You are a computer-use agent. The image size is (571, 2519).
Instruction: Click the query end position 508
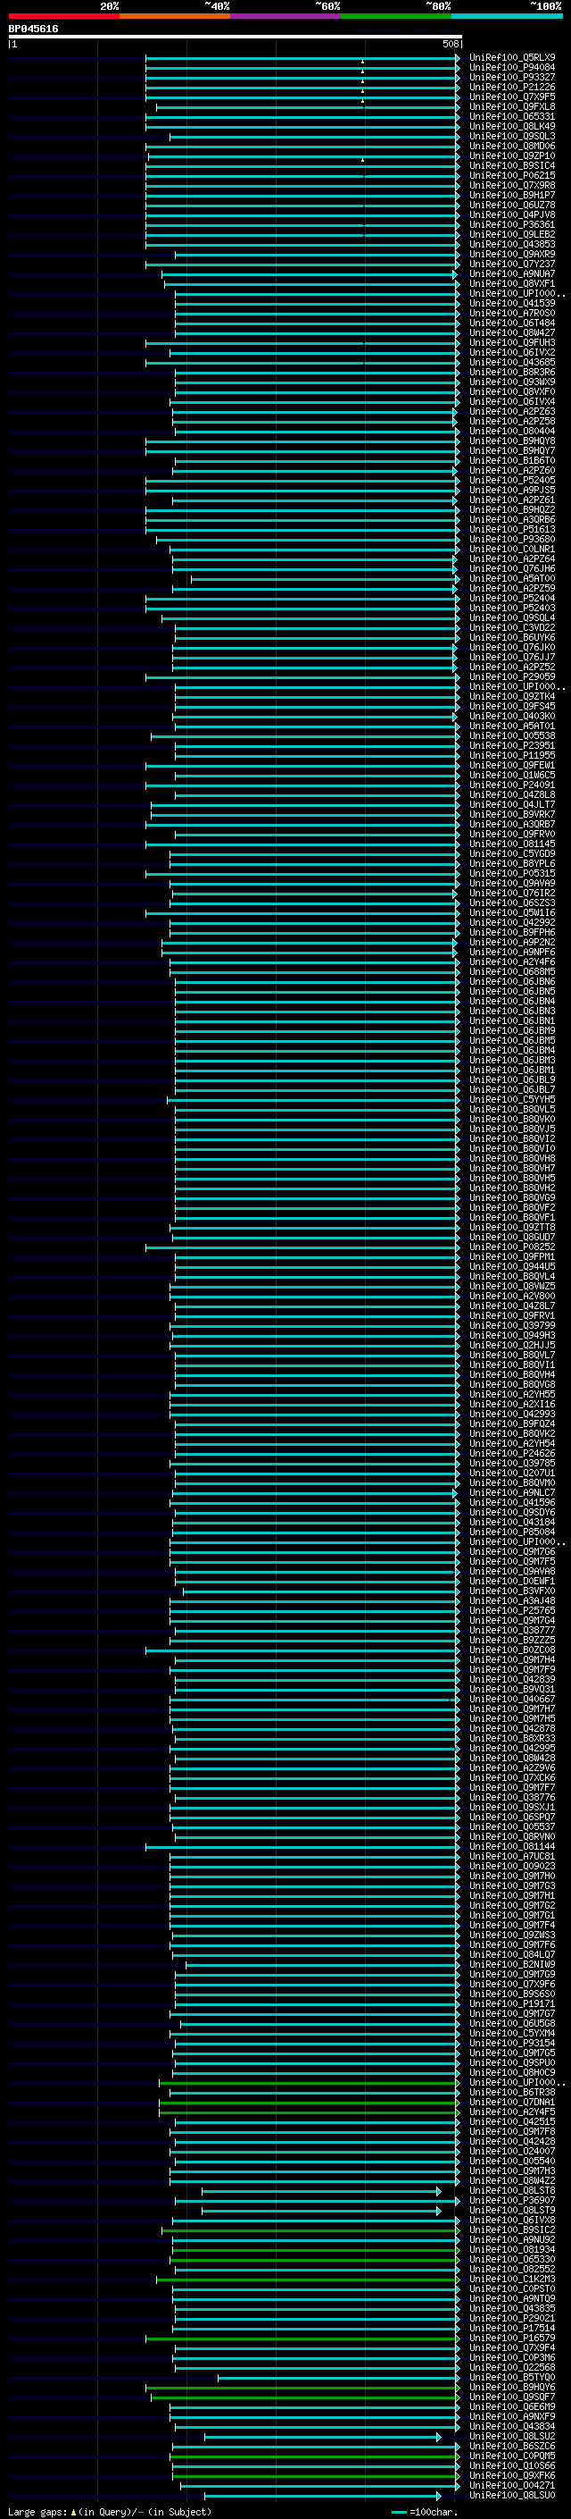[x=450, y=44]
